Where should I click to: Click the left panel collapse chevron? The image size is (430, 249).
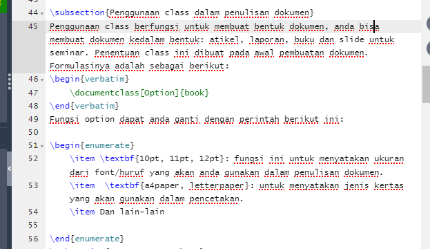coord(10,169)
